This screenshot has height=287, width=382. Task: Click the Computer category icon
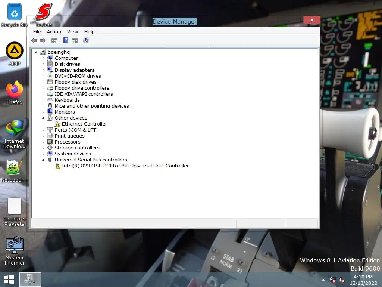pos(50,58)
